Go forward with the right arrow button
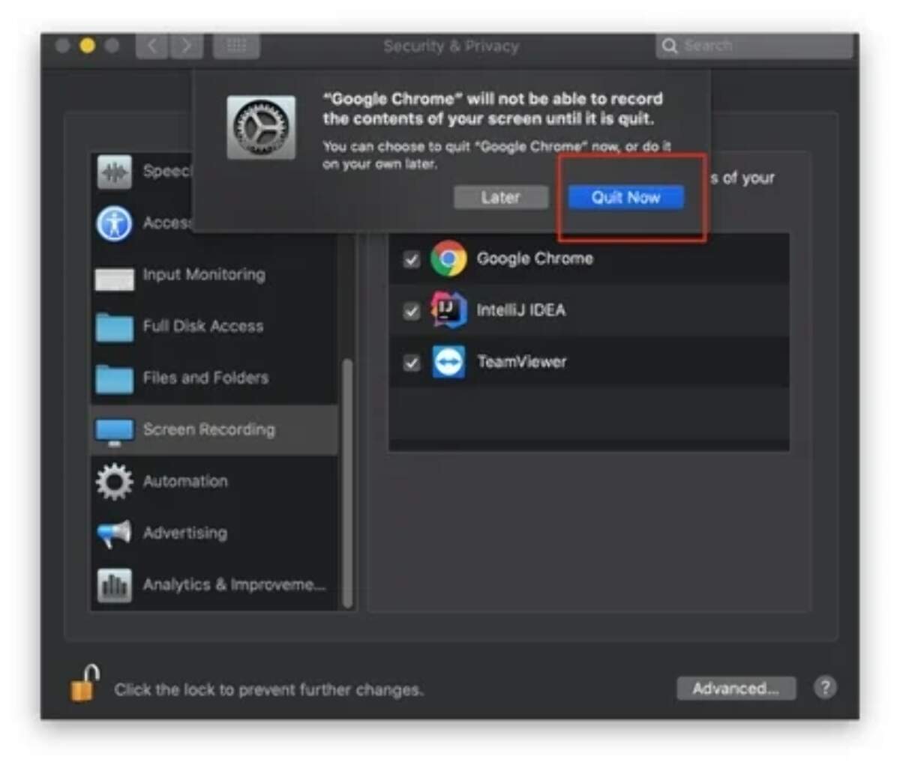Image resolution: width=900 pixels, height=768 pixels. 187,46
